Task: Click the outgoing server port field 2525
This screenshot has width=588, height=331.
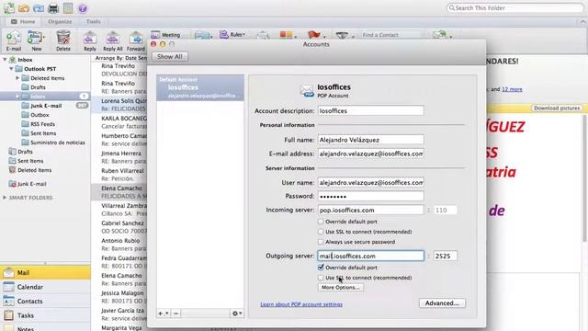Action: click(445, 256)
